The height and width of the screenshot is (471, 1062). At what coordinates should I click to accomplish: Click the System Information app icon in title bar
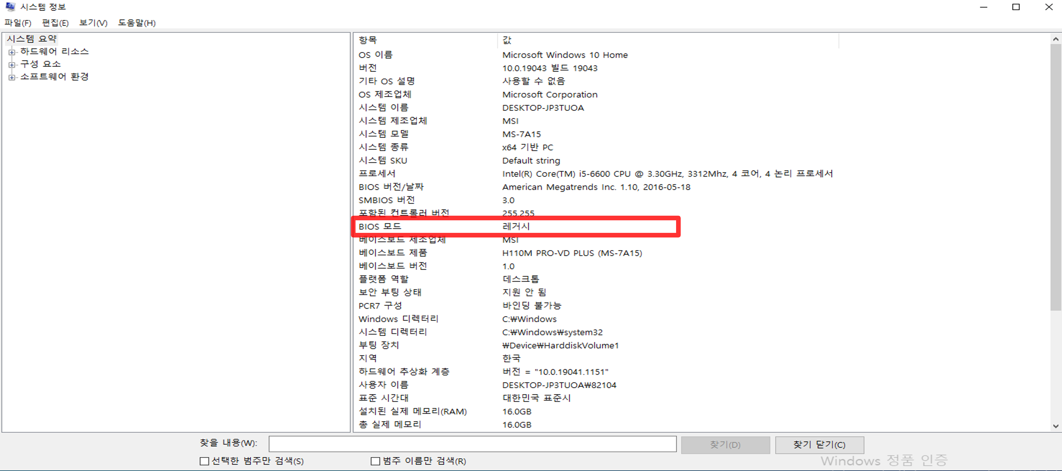coord(10,7)
